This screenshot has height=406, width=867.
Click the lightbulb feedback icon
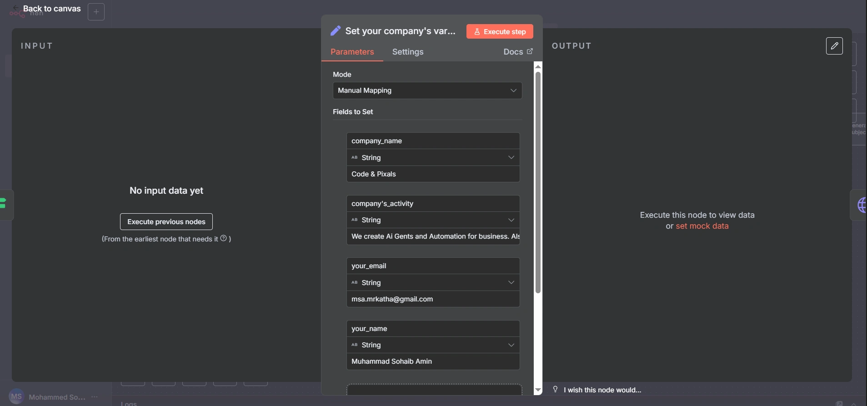[555, 389]
